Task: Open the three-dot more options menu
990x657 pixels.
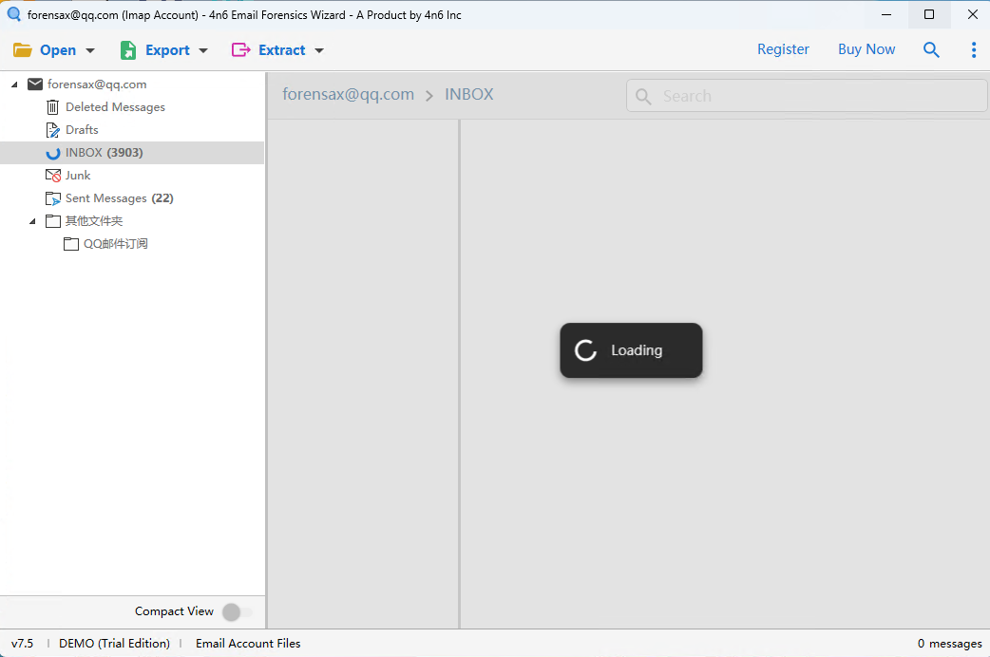Action: click(x=973, y=50)
